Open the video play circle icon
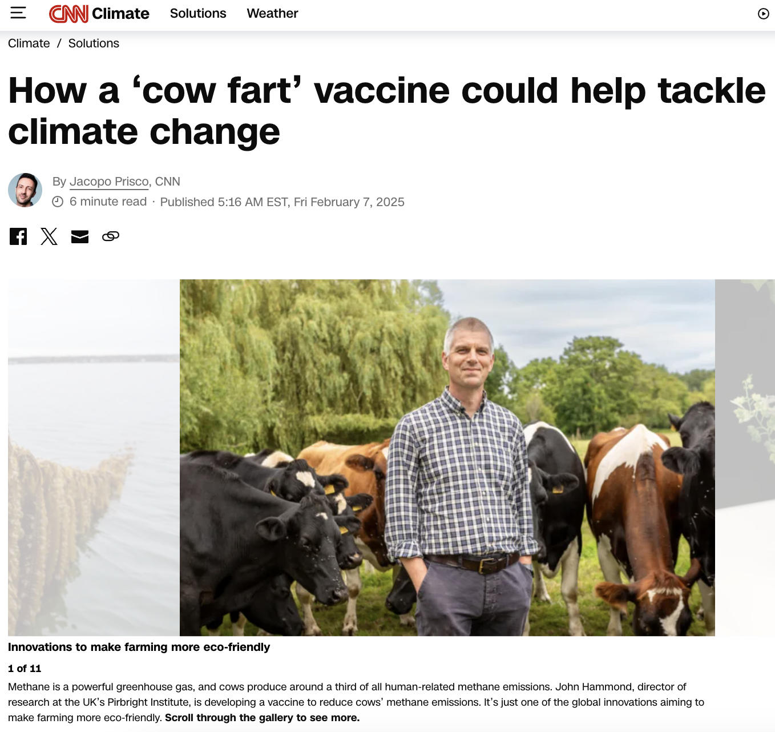This screenshot has height=732, width=775. click(x=763, y=14)
